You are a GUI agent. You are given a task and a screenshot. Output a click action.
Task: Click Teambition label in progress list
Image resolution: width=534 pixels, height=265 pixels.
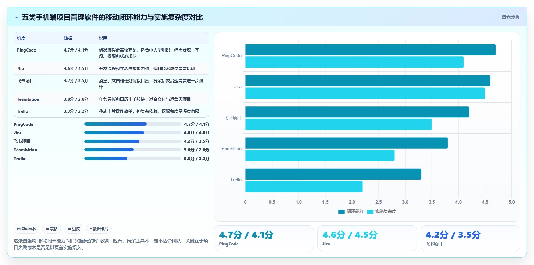tap(25, 150)
